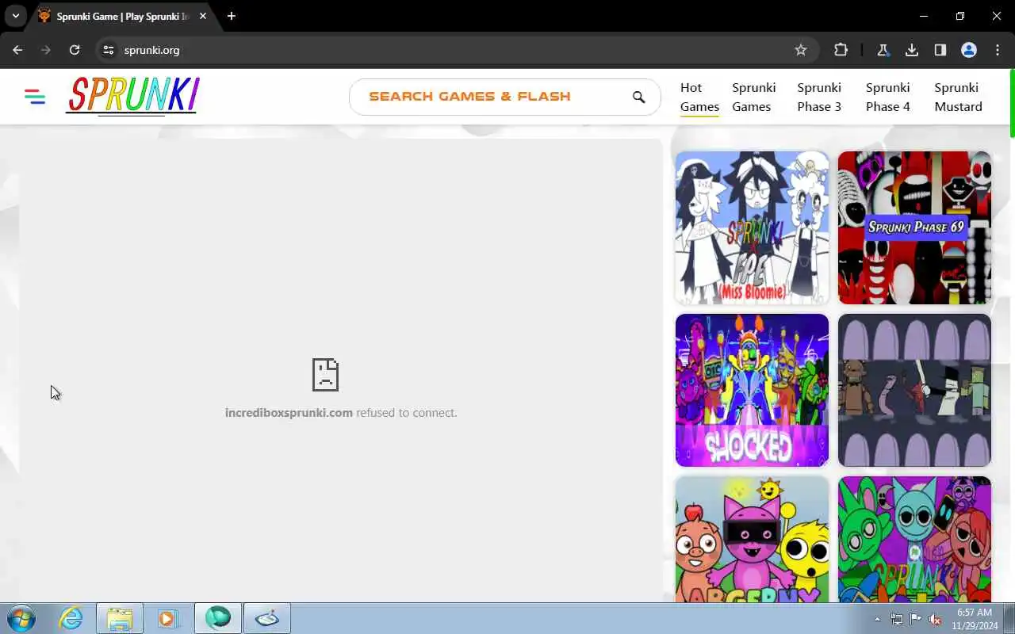Open the Sprunki hamburger menu icon
The height and width of the screenshot is (634, 1015).
[35, 97]
